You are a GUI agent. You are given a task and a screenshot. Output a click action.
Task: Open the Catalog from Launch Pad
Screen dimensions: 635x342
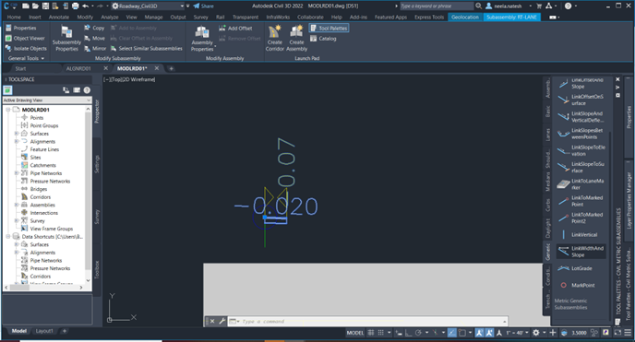tap(323, 39)
